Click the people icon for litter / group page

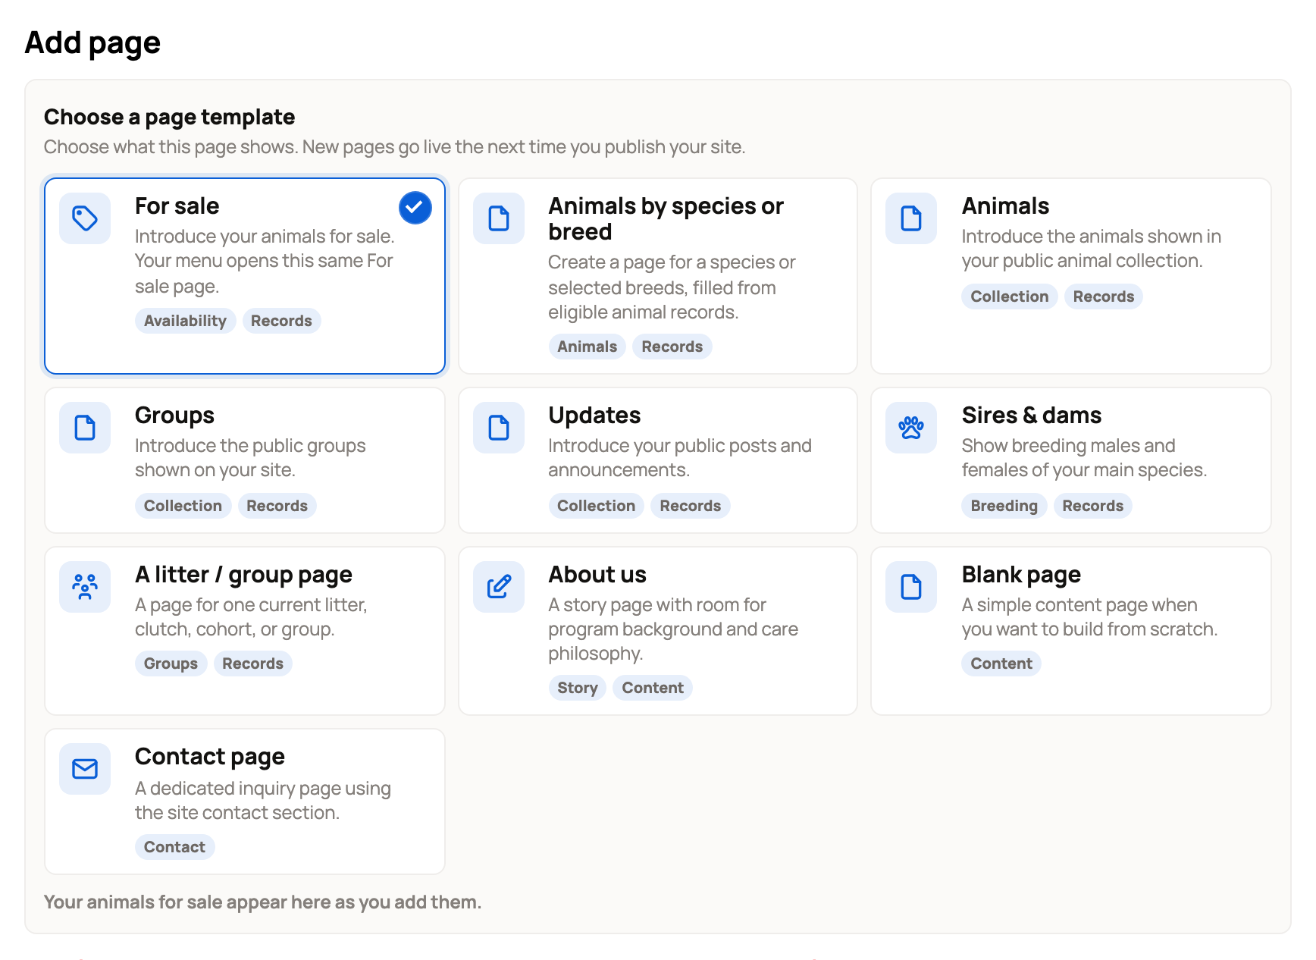(x=85, y=587)
